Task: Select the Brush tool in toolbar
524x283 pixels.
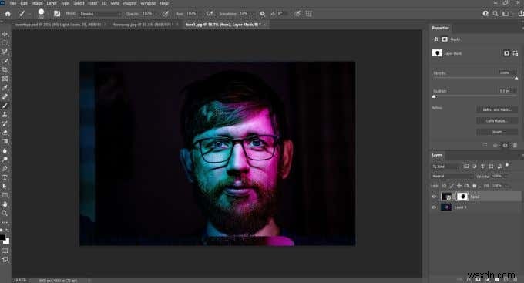Action: tap(5, 106)
